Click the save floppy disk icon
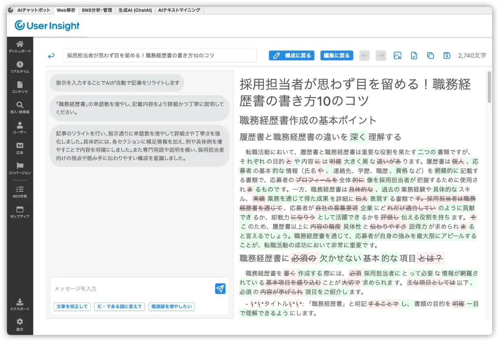499x342 pixels. 446,56
